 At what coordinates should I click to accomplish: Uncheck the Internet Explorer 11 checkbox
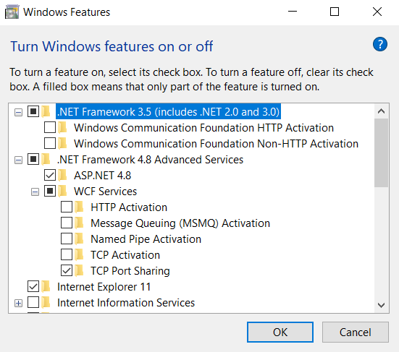pyautogui.click(x=33, y=286)
